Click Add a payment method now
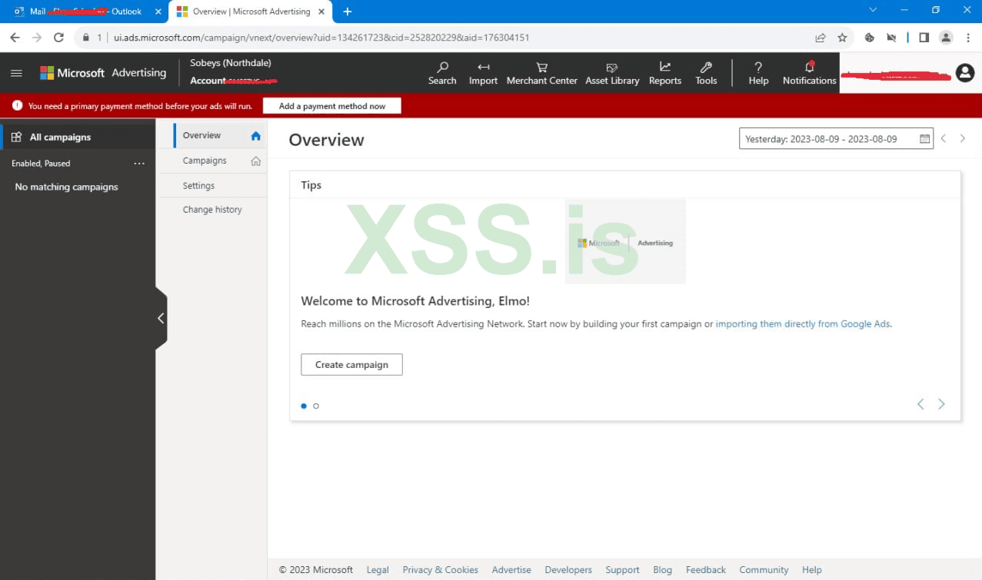Viewport: 982px width, 580px height. click(x=332, y=106)
